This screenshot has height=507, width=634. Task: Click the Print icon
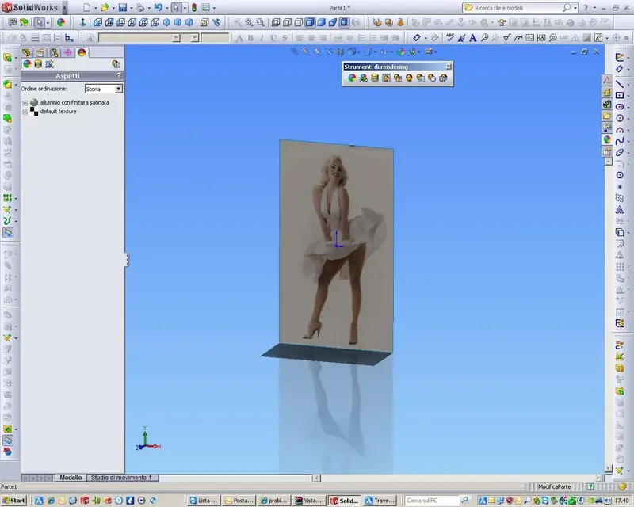(x=140, y=8)
